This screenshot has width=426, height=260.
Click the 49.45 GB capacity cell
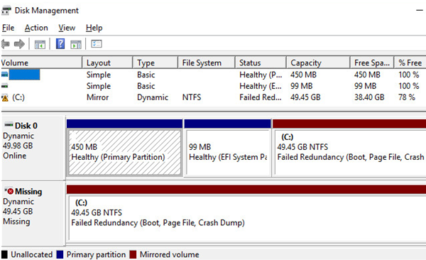(x=305, y=97)
